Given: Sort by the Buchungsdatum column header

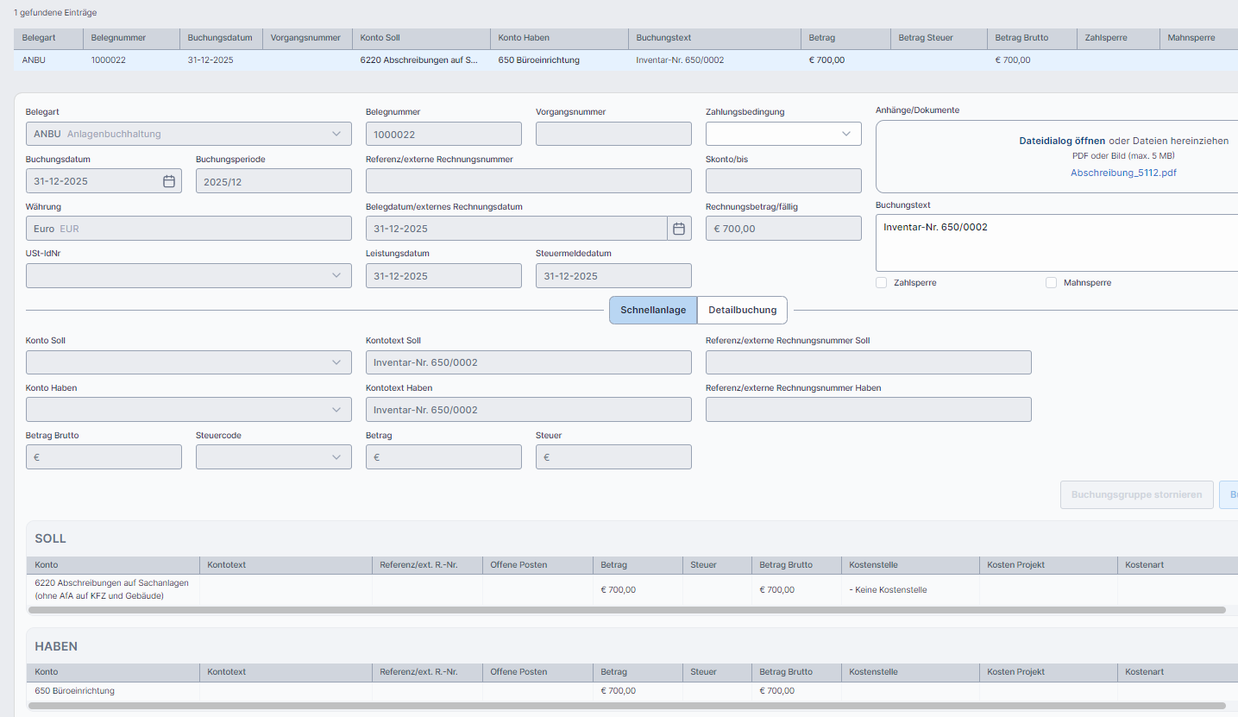Looking at the screenshot, I should 219,38.
